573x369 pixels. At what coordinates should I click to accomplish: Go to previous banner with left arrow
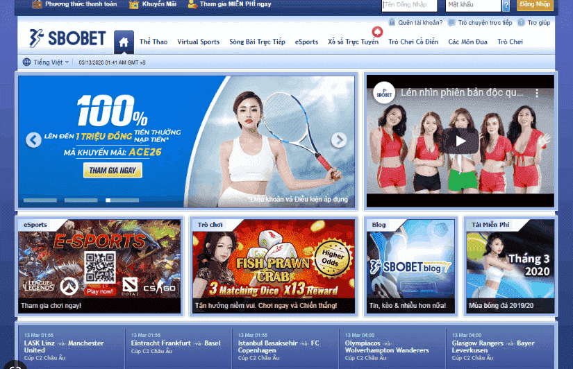(x=33, y=140)
